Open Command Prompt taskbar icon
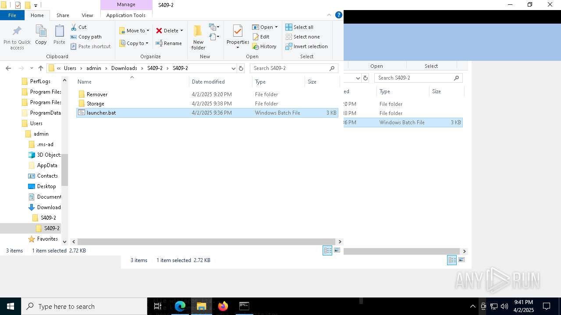Screen dimensions: 561x315 (244, 306)
